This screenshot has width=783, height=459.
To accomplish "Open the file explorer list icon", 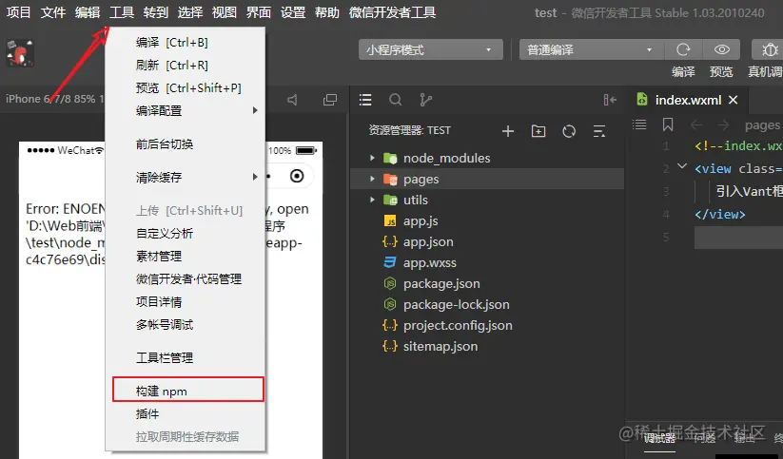I will pyautogui.click(x=365, y=100).
